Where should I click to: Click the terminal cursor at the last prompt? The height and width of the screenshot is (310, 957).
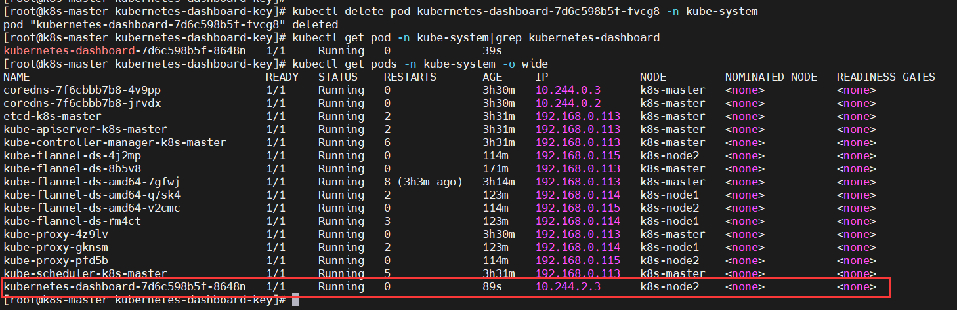coord(295,300)
